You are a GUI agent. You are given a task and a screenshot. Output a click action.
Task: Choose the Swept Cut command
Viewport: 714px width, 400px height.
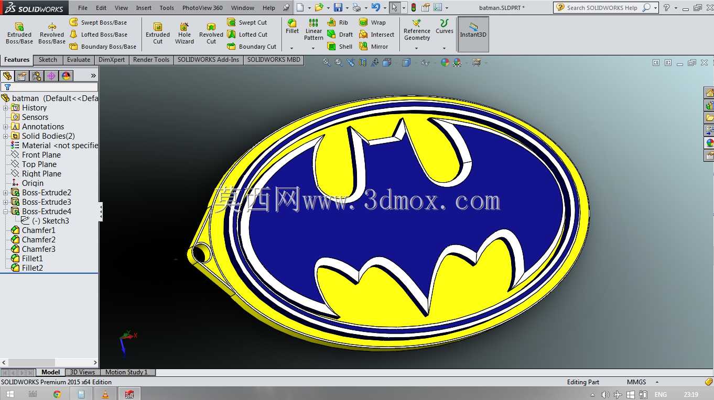point(247,23)
